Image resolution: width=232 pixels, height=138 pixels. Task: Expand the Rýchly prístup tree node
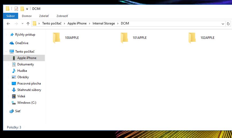(6, 35)
